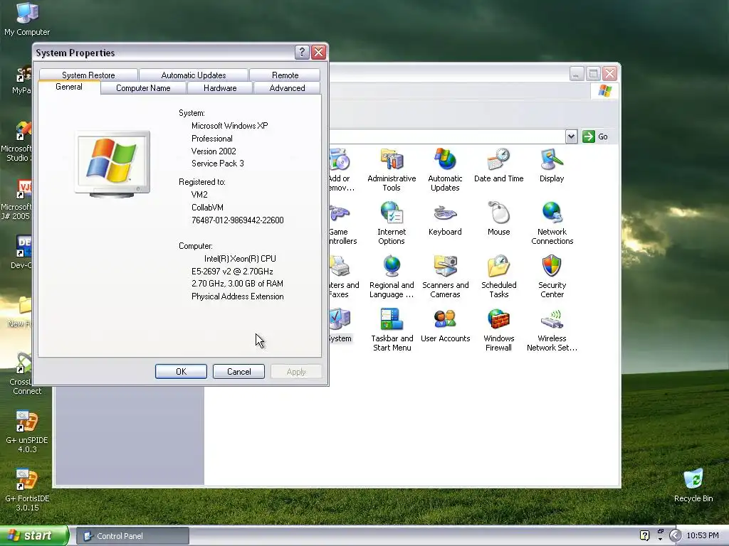The height and width of the screenshot is (546, 729).
Task: Open the Remote tab
Action: coord(285,75)
